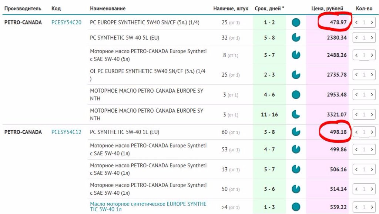Image resolution: width=379 pixels, height=214 pixels.
Task: Click supplier rating pie icon in 2735.78 row
Action: 296,75
